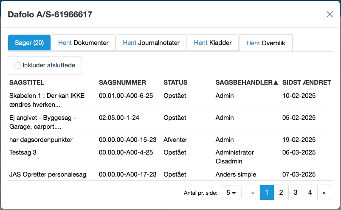Go to next page with » arrow

[324, 193]
